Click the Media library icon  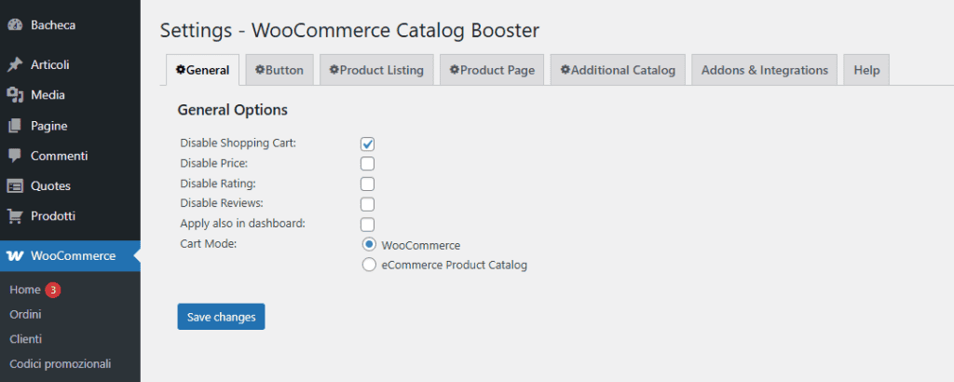(x=15, y=95)
